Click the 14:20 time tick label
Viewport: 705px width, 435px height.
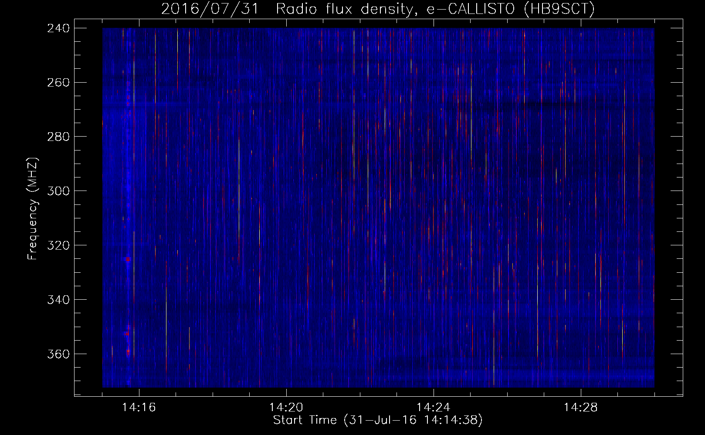tap(286, 408)
